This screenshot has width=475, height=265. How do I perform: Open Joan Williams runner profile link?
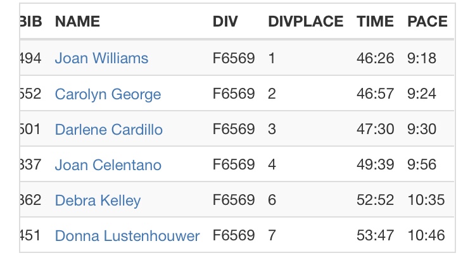[x=101, y=59]
